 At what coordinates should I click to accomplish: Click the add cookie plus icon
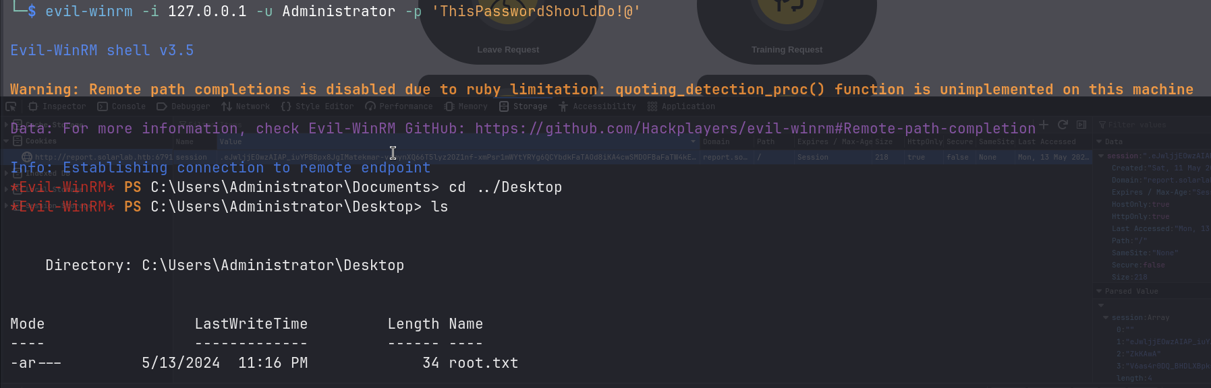click(1044, 125)
